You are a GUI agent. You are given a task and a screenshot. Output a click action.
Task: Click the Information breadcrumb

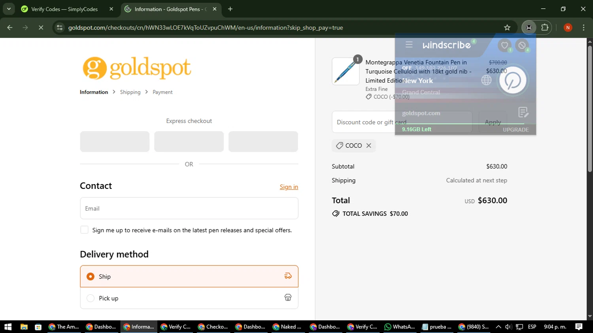[x=94, y=92]
